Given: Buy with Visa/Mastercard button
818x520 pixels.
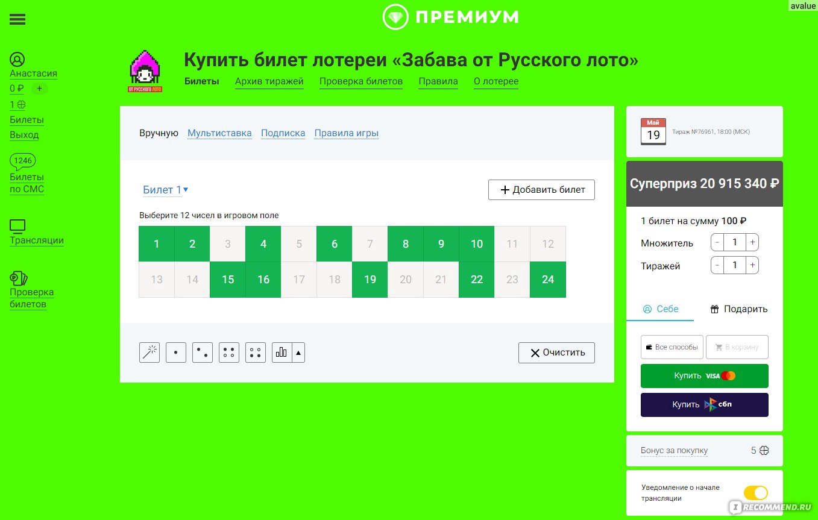Looking at the screenshot, I should [x=705, y=376].
